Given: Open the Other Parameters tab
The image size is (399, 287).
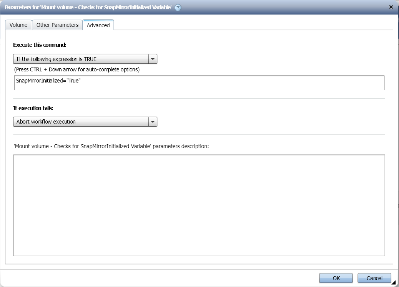Looking at the screenshot, I should [x=57, y=25].
